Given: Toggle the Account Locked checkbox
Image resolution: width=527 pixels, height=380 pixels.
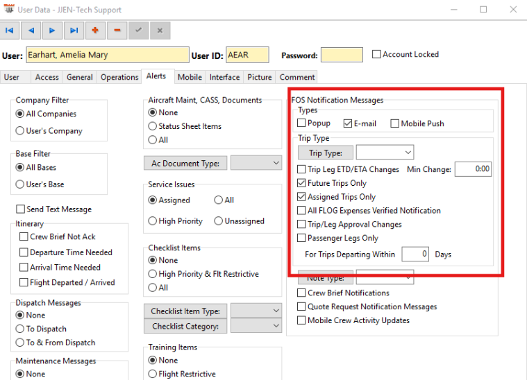Looking at the screenshot, I should (x=377, y=55).
